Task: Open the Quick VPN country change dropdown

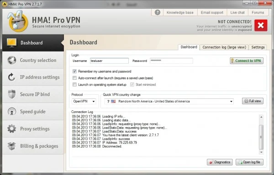Action: [x=169, y=101]
